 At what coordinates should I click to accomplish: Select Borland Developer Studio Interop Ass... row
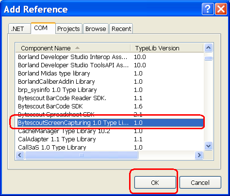(110, 57)
